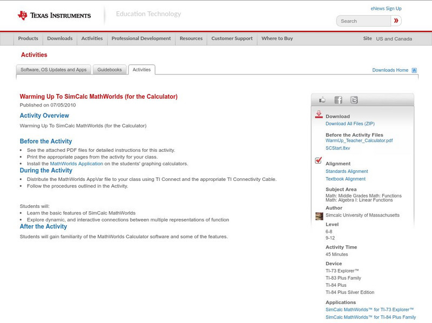Open the Downloads menu in navigation bar
Image resolution: width=432 pixels, height=323 pixels.
click(59, 39)
